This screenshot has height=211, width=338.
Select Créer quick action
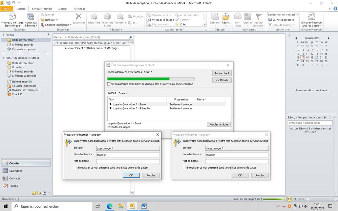click(181, 25)
